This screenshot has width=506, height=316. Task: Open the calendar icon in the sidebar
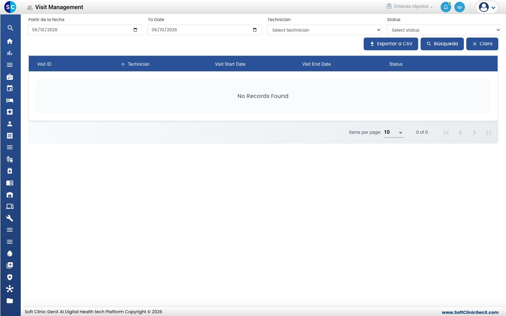(x=10, y=88)
